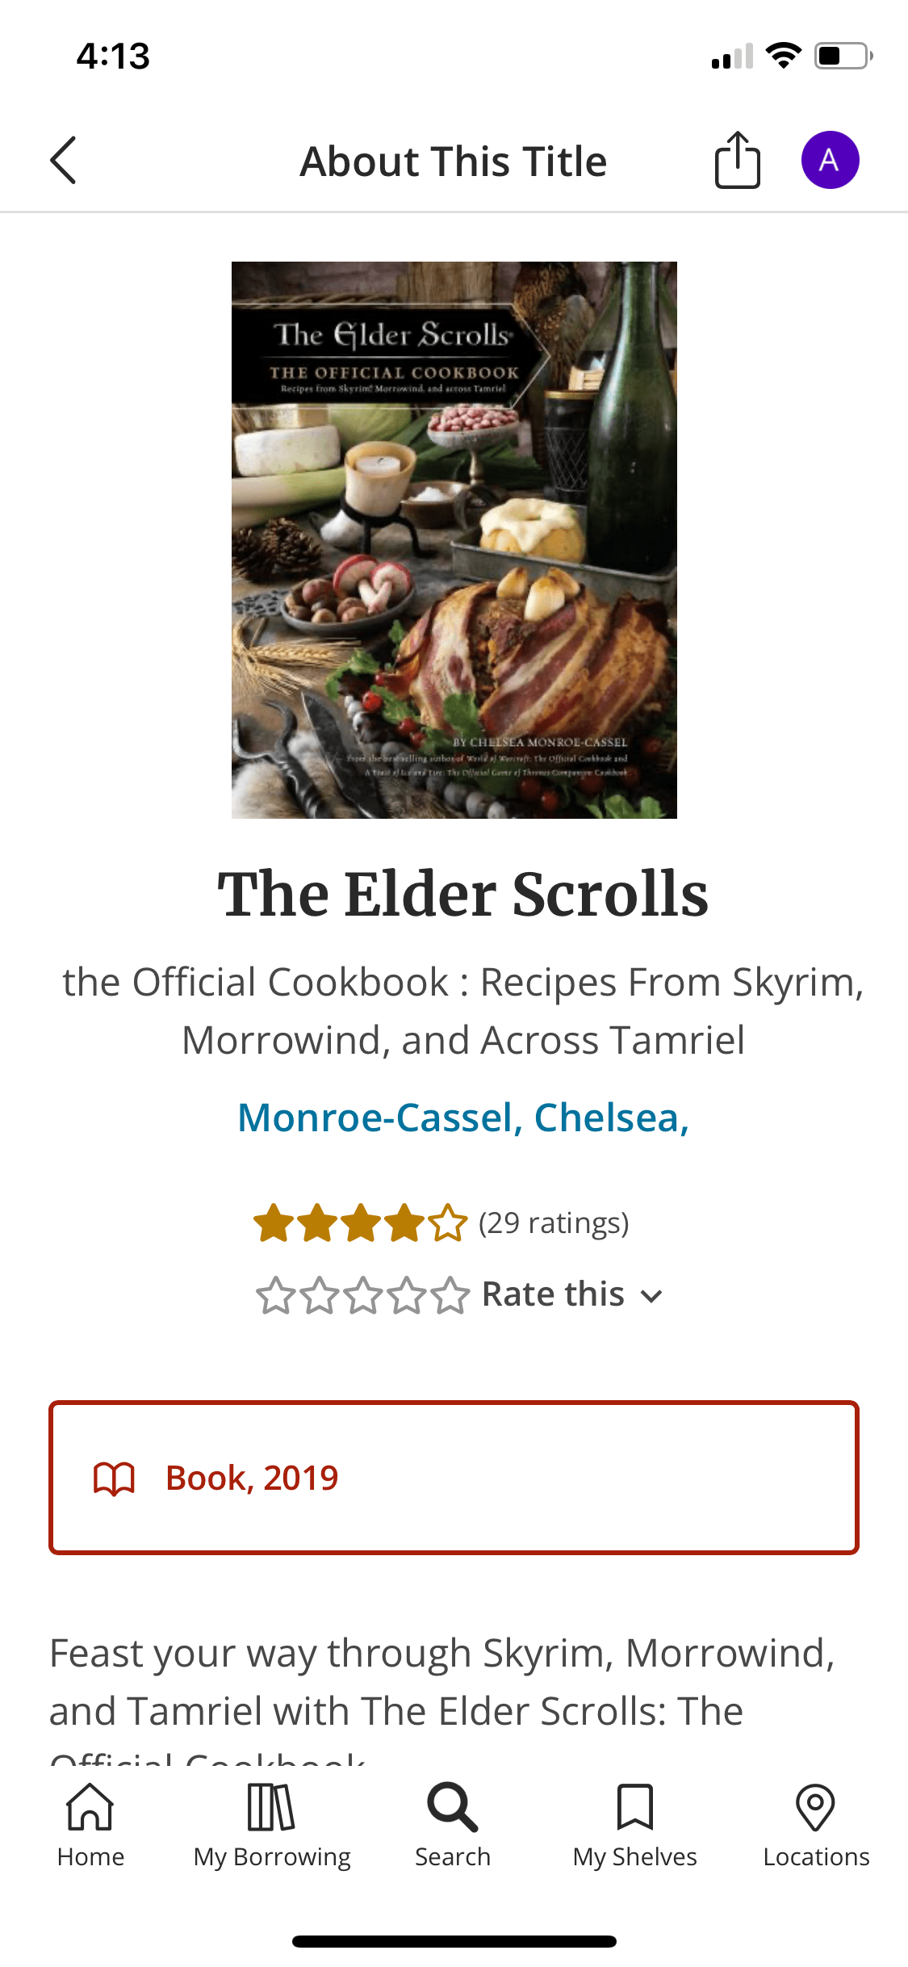Rate this title one star

tap(276, 1295)
